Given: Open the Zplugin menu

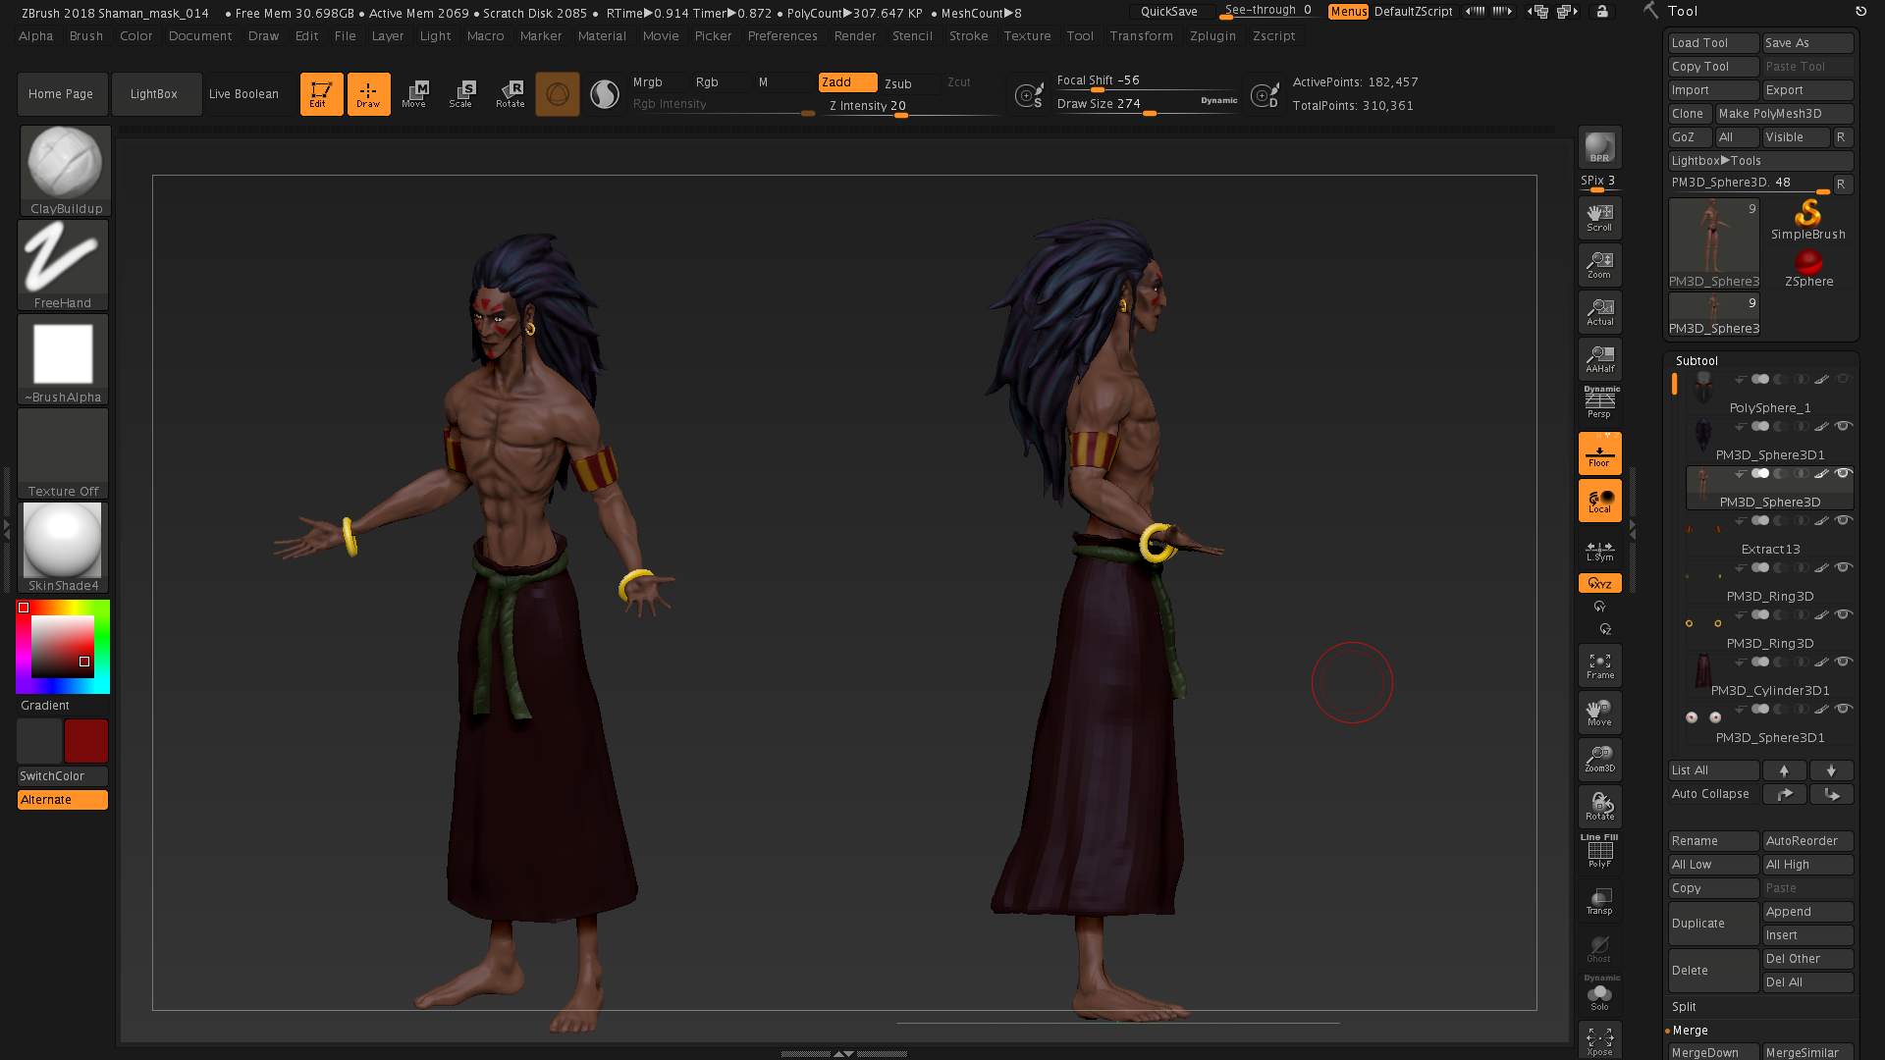Looking at the screenshot, I should tap(1212, 36).
